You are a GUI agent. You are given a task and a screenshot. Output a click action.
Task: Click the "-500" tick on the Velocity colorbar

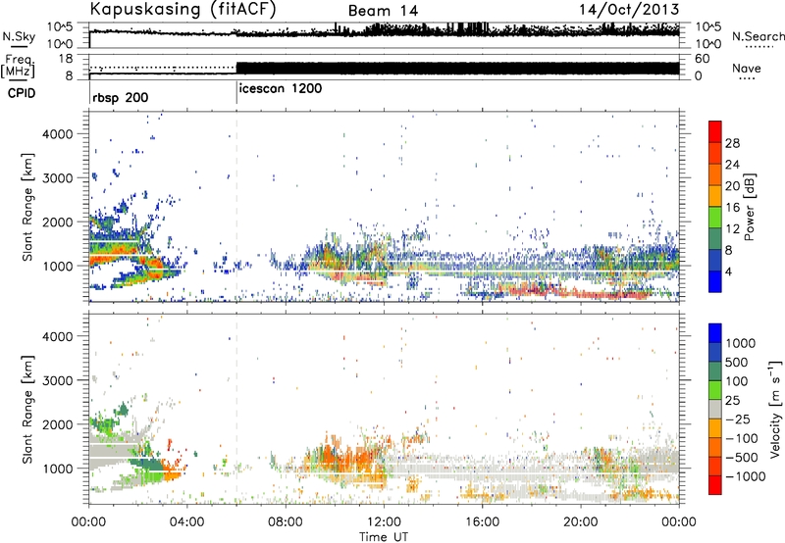pos(742,458)
